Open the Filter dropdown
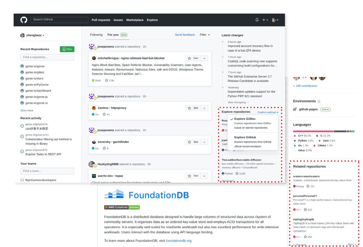The width and height of the screenshot is (363, 247). (205, 35)
